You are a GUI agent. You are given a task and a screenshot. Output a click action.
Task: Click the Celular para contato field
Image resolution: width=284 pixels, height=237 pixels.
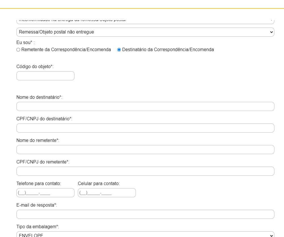point(107,193)
